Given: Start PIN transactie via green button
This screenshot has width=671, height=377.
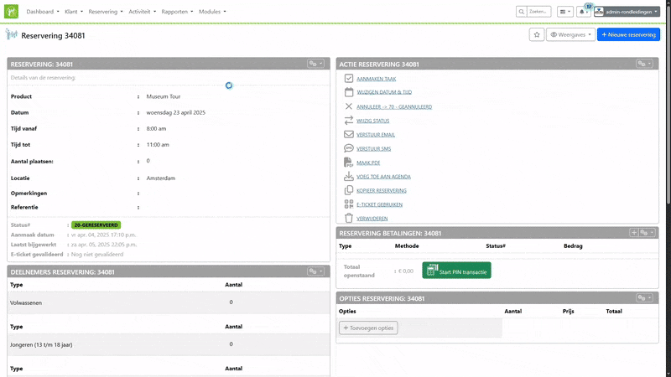Looking at the screenshot, I should [x=456, y=270].
